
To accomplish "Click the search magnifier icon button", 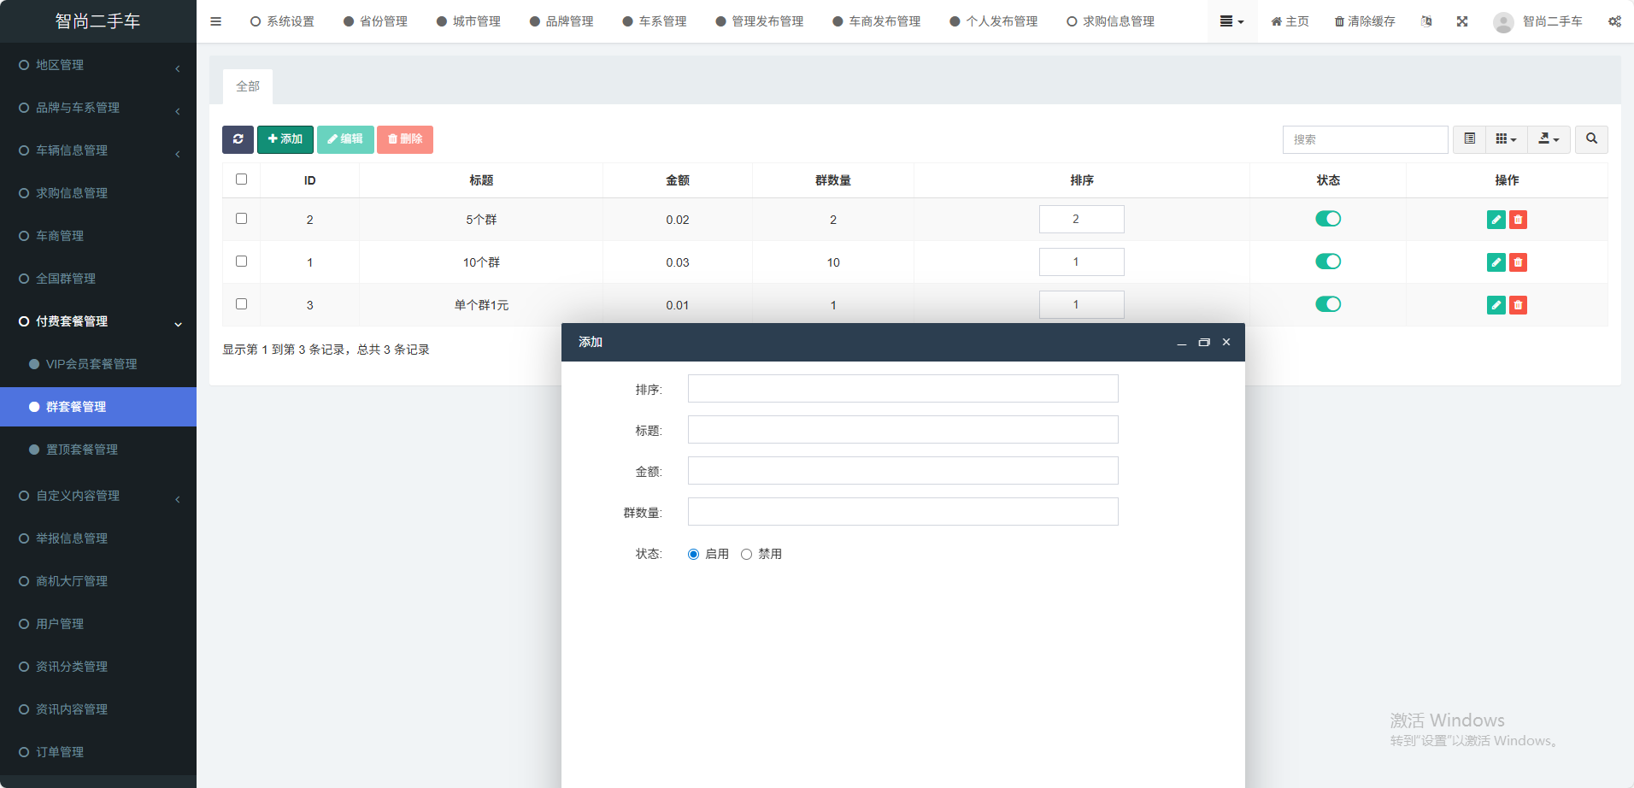I will [x=1591, y=139].
